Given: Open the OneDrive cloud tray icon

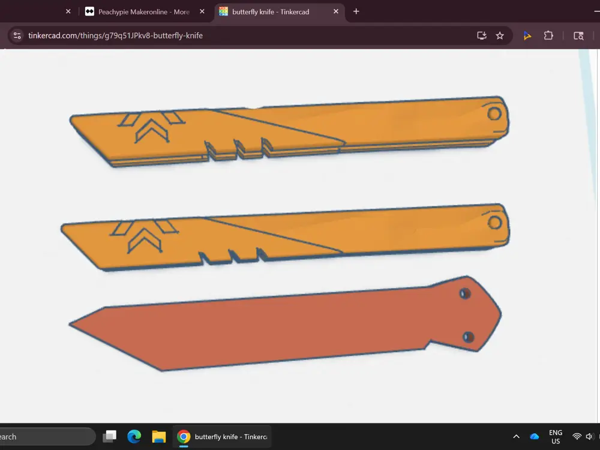Looking at the screenshot, I should coord(534,436).
